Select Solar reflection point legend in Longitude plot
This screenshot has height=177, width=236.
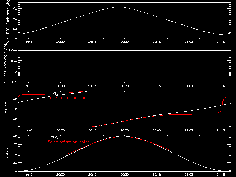68,98
